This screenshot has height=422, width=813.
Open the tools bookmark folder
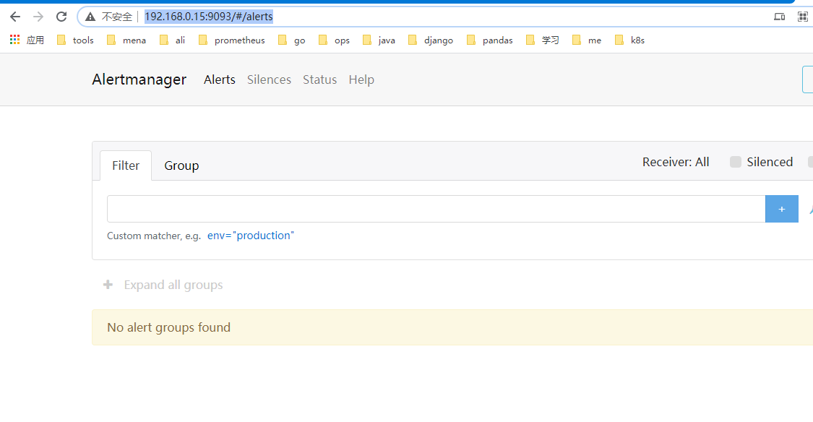click(75, 40)
